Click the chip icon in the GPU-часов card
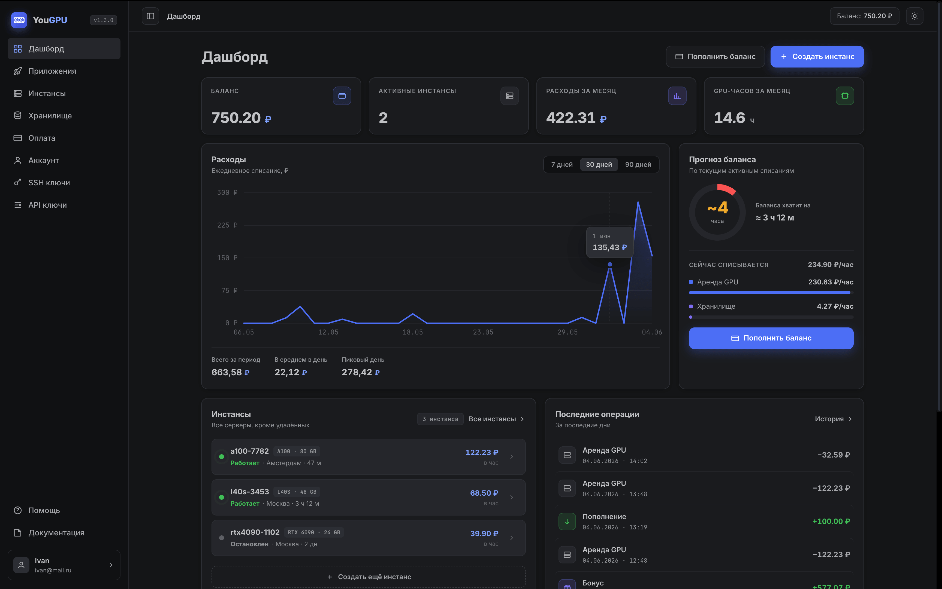 (x=845, y=96)
